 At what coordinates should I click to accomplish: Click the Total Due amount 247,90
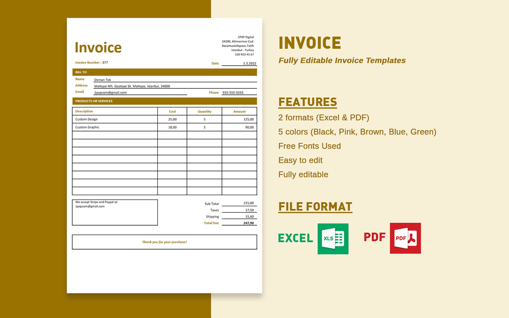pos(248,223)
